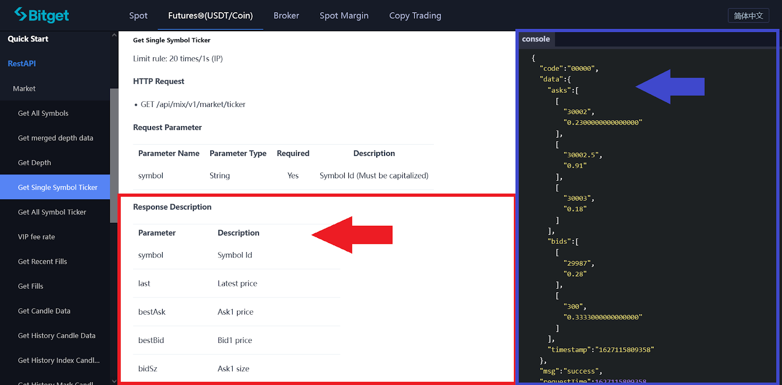The height and width of the screenshot is (385, 782).
Task: Open Quick Start in the sidebar
Action: pos(28,39)
